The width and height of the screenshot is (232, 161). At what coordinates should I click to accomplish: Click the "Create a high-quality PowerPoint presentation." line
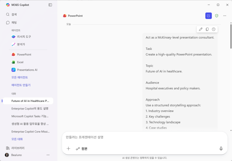pyautogui.click(x=179, y=54)
